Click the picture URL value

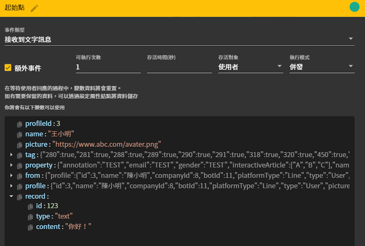pyautogui.click(x=106, y=144)
